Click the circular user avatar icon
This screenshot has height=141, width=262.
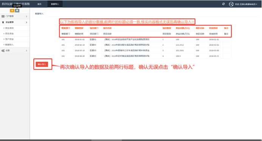pyautogui.click(x=231, y=4)
